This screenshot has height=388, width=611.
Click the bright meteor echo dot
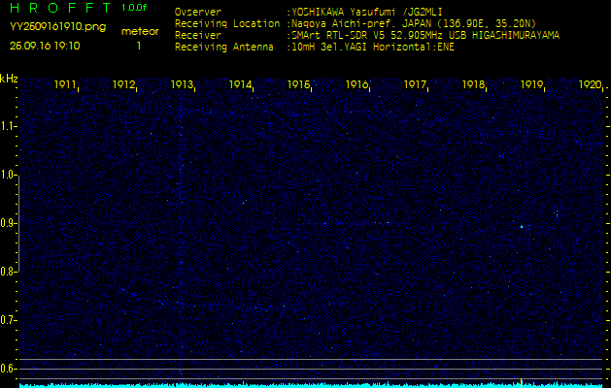click(522, 227)
